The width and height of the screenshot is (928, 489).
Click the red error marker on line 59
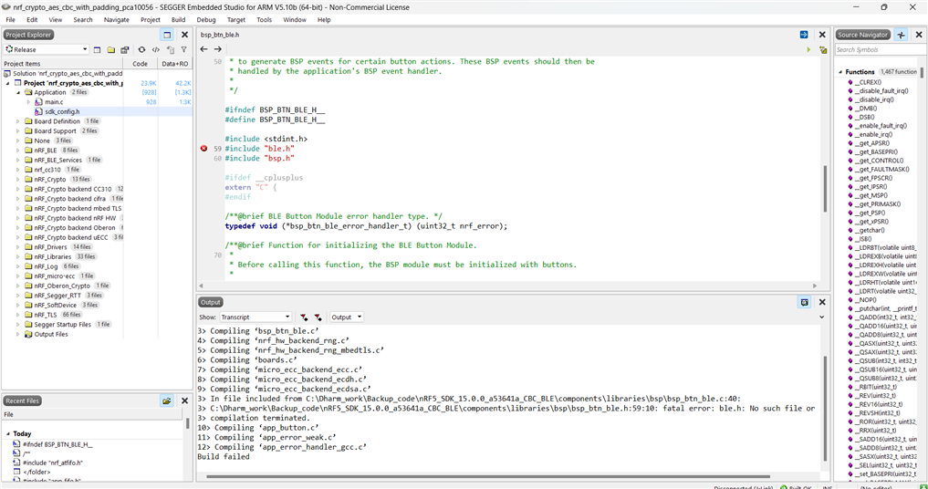(x=203, y=149)
